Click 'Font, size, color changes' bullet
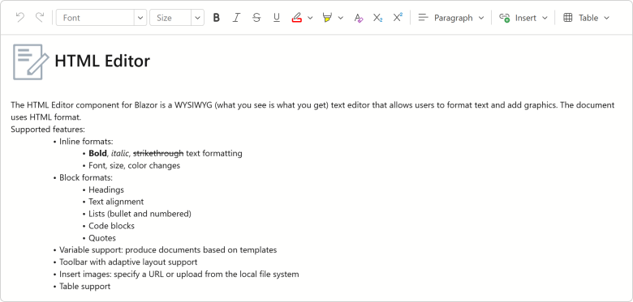 click(135, 165)
